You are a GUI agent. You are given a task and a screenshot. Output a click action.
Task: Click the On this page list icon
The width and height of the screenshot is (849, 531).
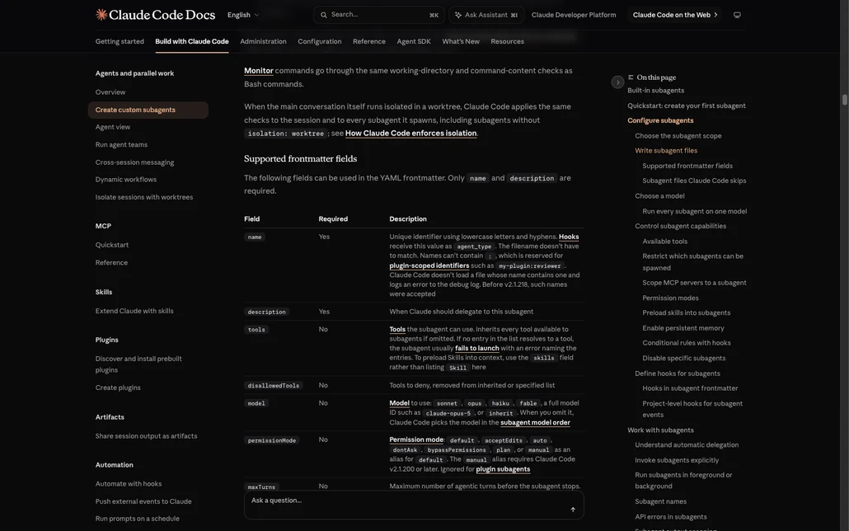[631, 78]
